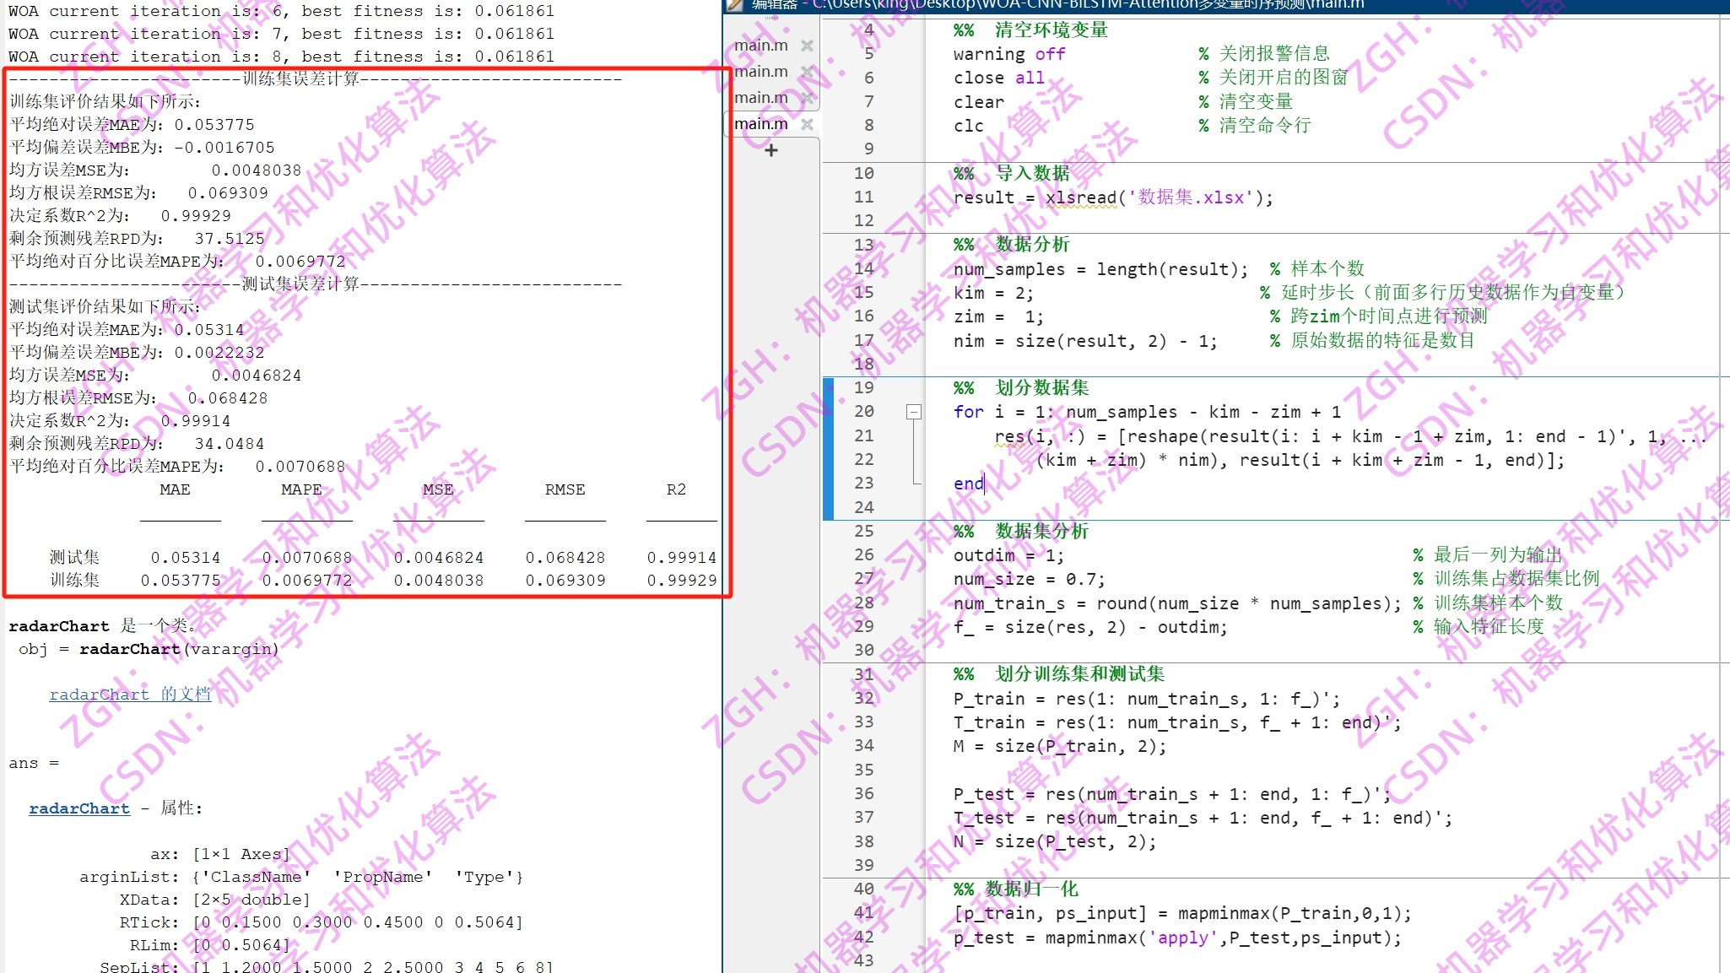Add a new editor tab with plus button
Viewport: 1730px width, 973px height.
pos(770,150)
